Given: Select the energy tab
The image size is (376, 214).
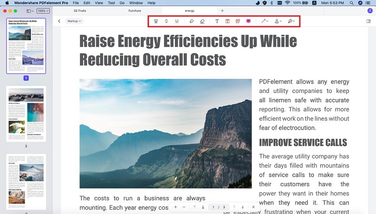Looking at the screenshot, I should point(189,11).
